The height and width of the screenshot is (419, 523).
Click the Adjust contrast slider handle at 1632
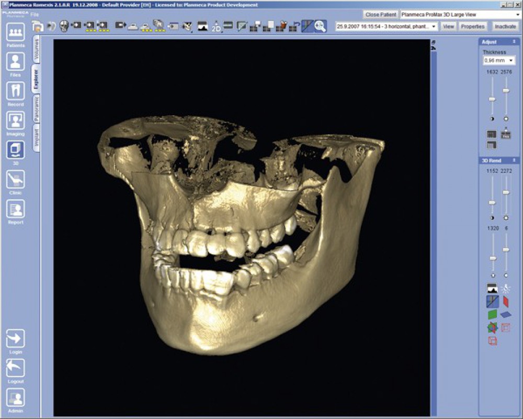(492, 99)
